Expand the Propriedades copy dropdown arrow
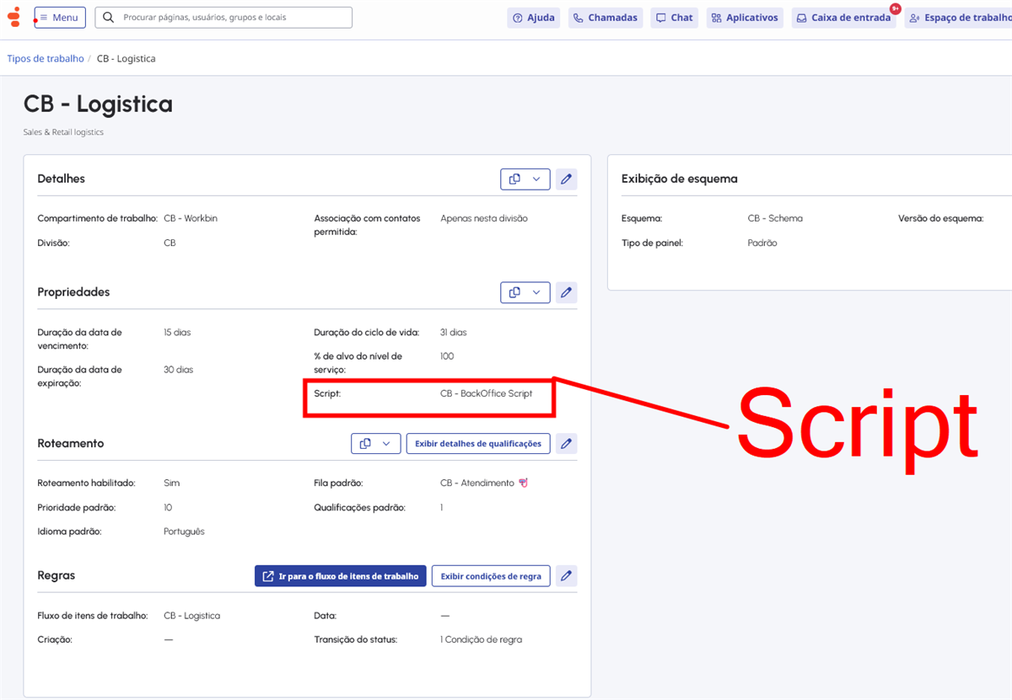1012x700 pixels. point(536,292)
